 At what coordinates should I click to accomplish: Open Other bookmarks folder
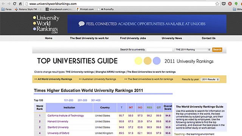(237, 9)
